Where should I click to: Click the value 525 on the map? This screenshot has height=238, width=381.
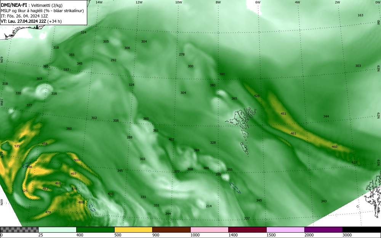(25, 191)
